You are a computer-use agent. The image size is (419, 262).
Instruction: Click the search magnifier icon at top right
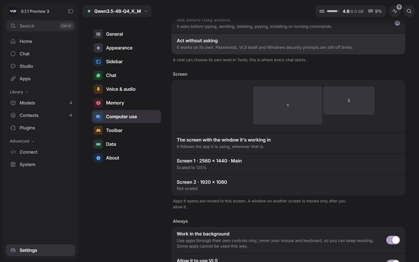[409, 11]
